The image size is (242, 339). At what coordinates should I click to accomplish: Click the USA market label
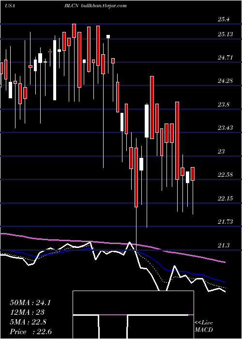(10, 6)
